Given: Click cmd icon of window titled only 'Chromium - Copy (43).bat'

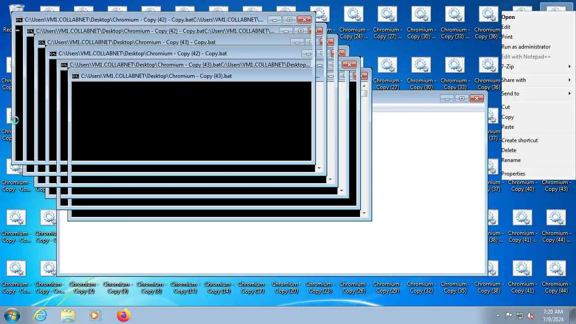Looking at the screenshot, I should pos(76,76).
